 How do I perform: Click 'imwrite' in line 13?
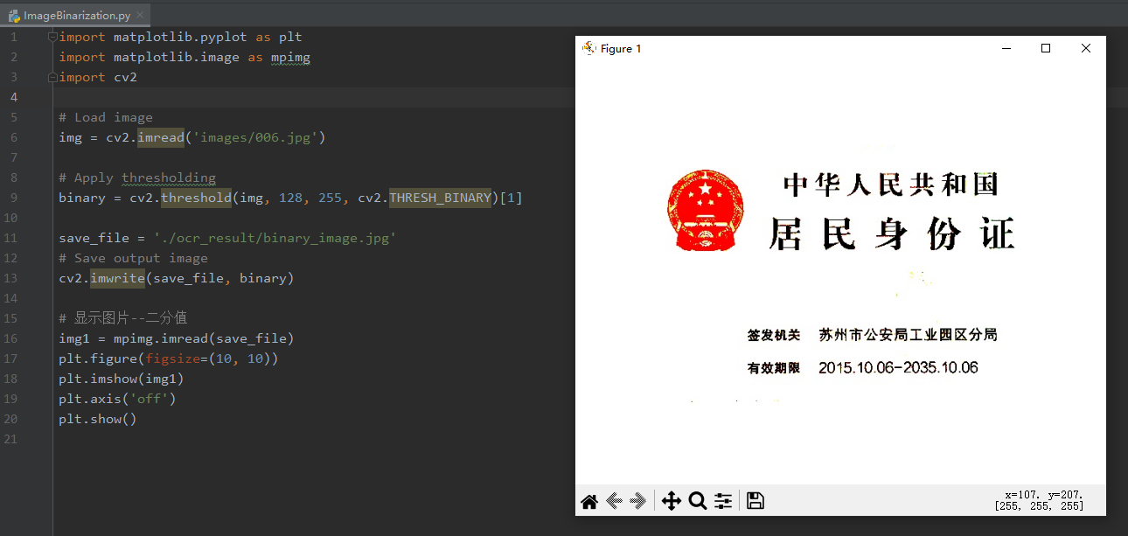117,278
